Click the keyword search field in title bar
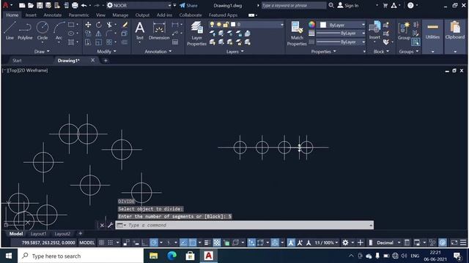The image size is (469, 263). point(293,5)
